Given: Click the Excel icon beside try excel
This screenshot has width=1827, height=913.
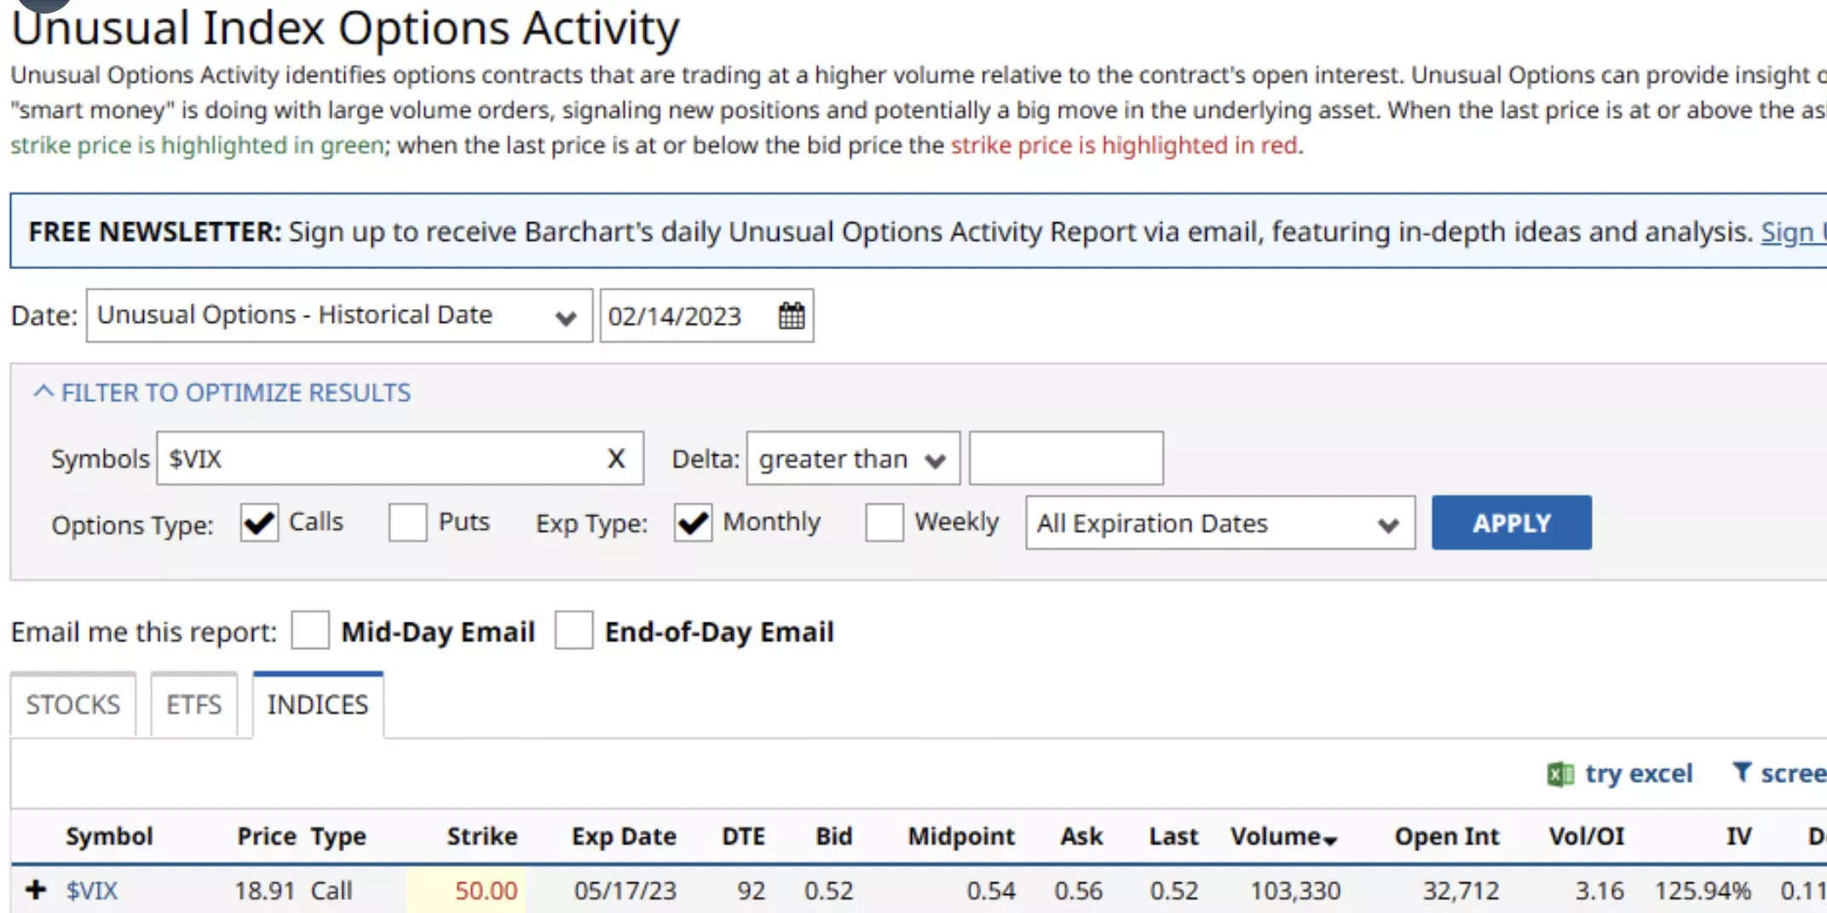Looking at the screenshot, I should [x=1560, y=773].
